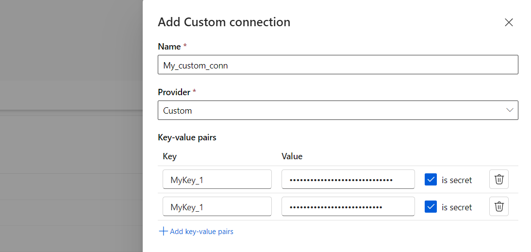
Task: Close the Add Custom connection panel
Action: [509, 22]
